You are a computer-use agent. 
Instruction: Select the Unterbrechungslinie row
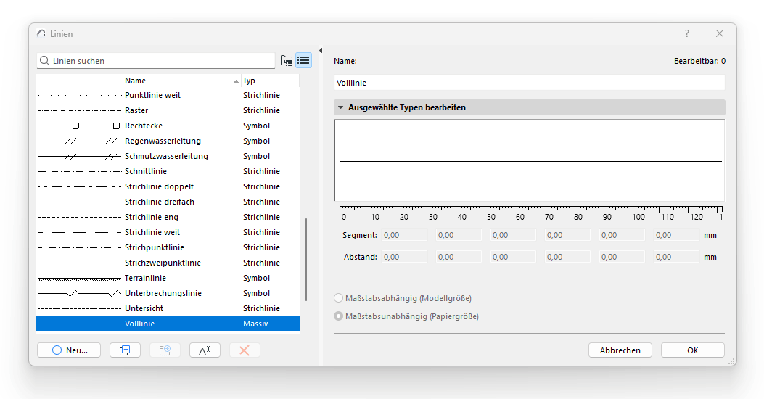point(163,293)
